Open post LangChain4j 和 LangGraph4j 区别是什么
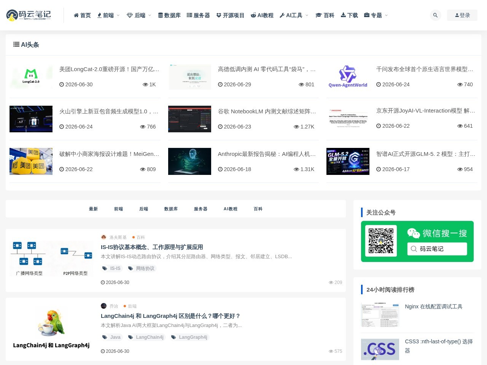This screenshot has width=487, height=365. click(170, 316)
